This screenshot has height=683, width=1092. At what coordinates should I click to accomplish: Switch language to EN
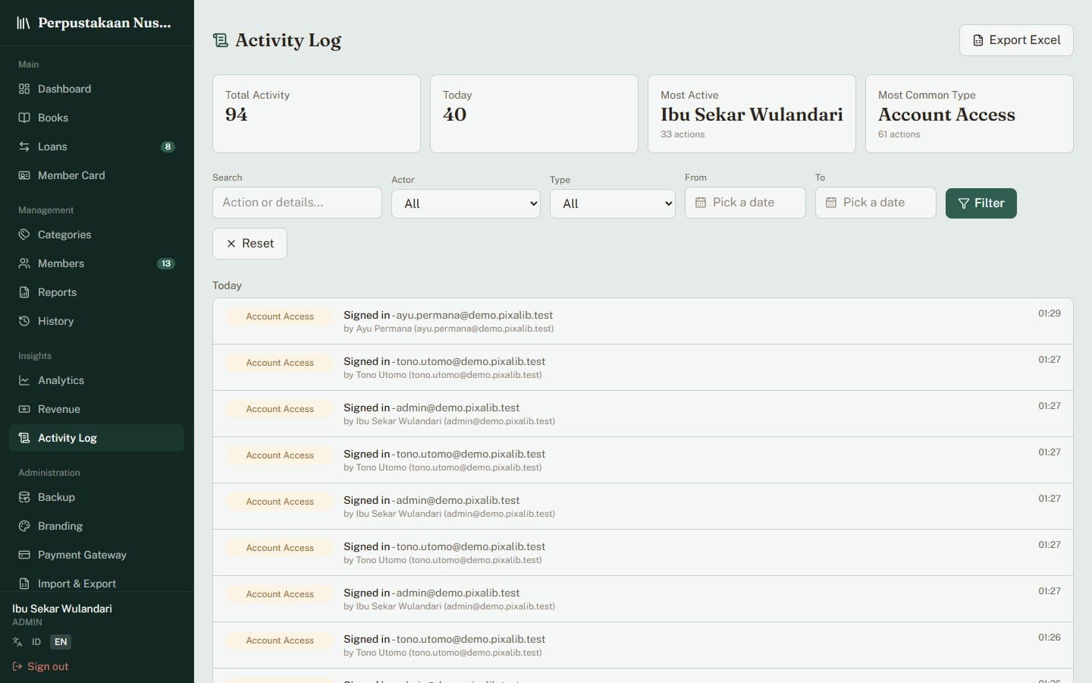61,642
